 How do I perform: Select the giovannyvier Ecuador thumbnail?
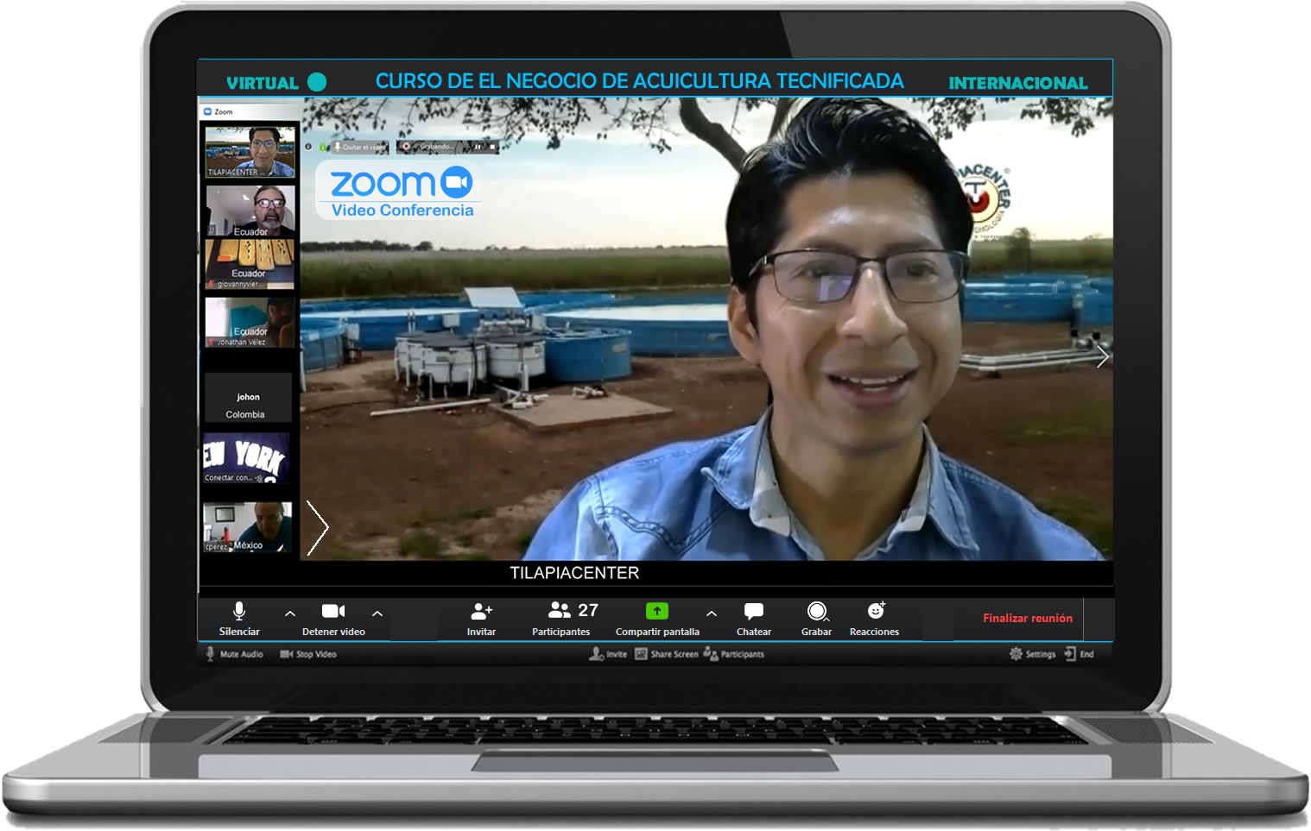[x=250, y=264]
